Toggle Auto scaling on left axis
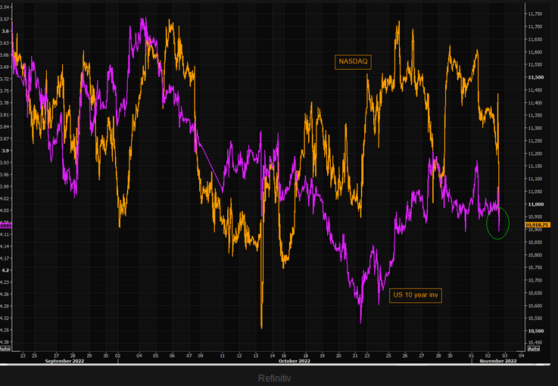The height and width of the screenshot is (386, 558). (5, 348)
